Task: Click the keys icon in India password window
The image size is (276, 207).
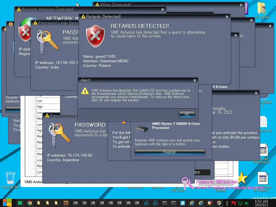Action: pos(47,42)
